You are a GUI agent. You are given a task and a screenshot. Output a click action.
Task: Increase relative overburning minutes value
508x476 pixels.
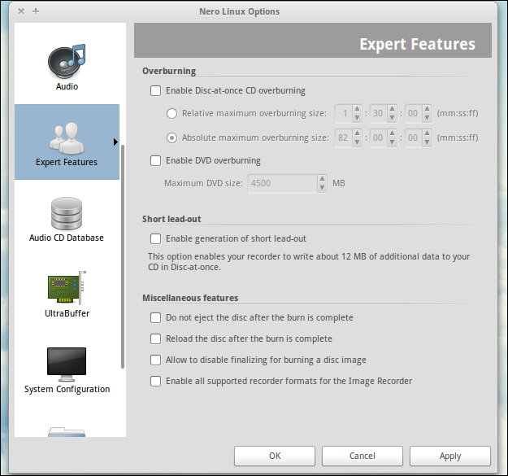point(357,109)
